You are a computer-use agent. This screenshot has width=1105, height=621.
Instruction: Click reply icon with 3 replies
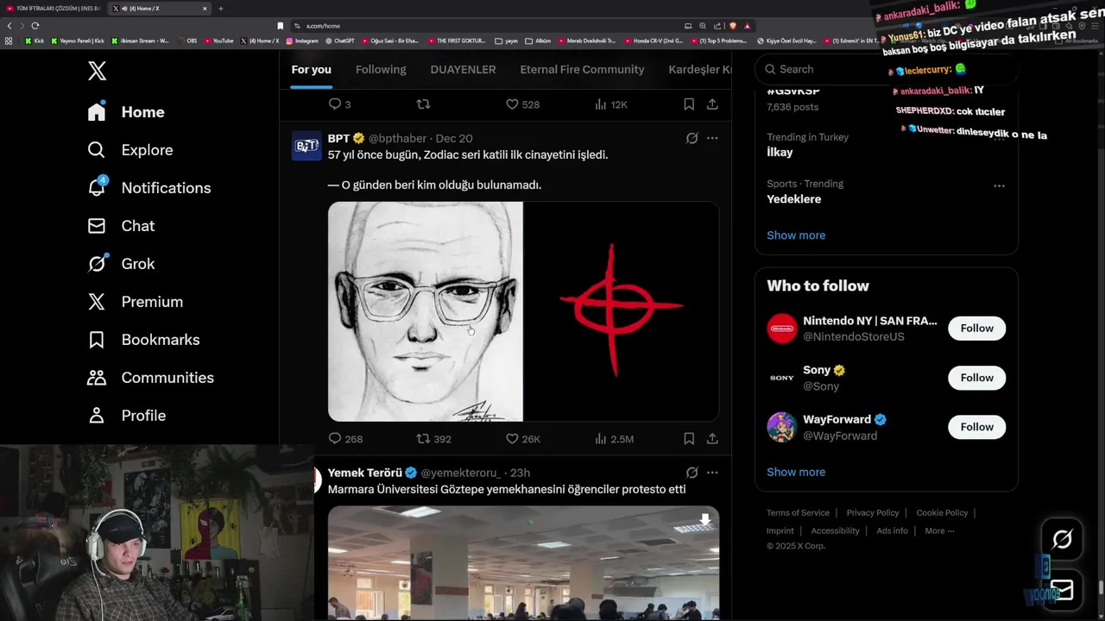[339, 104]
